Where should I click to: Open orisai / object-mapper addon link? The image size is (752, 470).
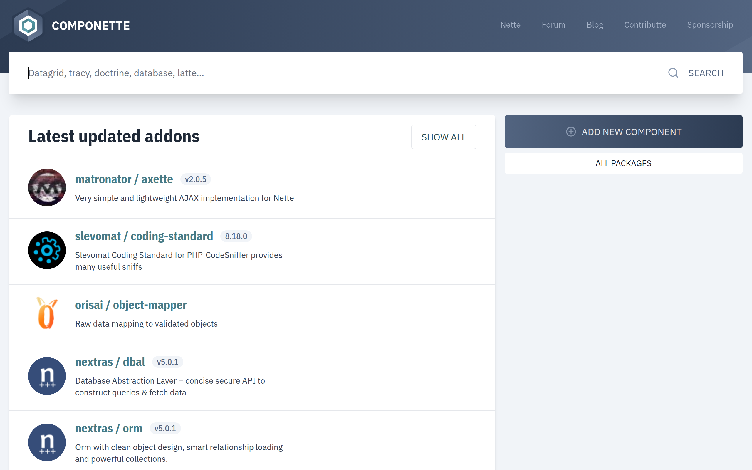pos(131,305)
